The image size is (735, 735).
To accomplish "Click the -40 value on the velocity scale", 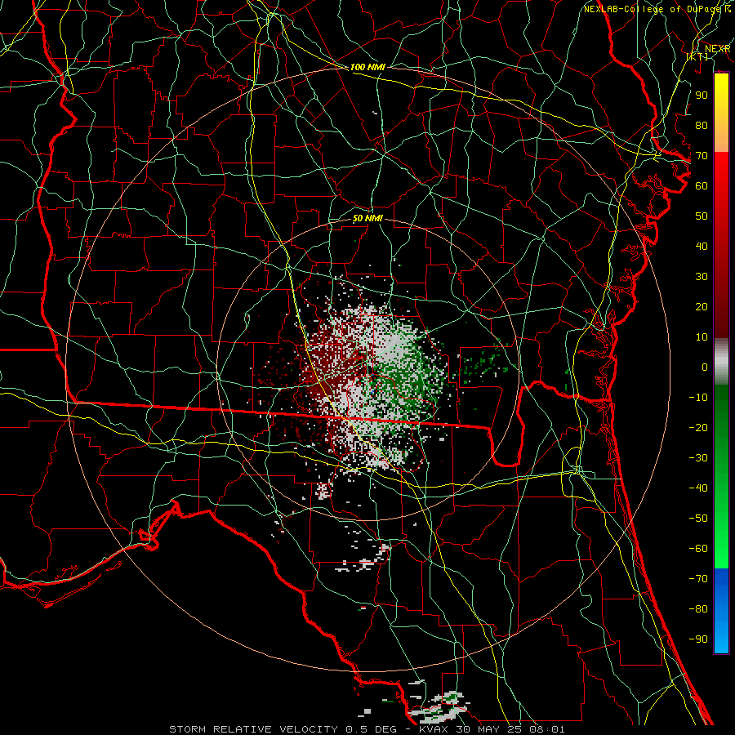I will pyautogui.click(x=698, y=488).
